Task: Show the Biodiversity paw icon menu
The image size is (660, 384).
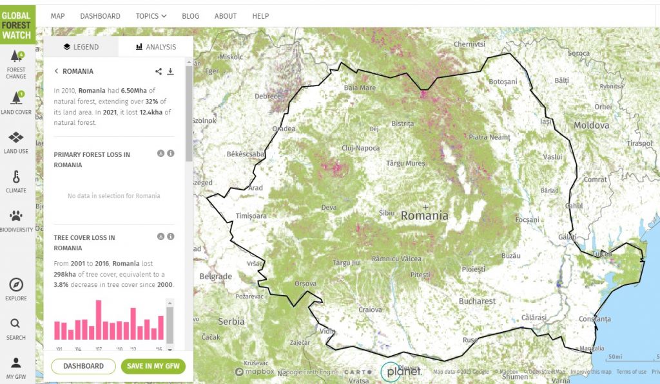Action: (x=16, y=219)
